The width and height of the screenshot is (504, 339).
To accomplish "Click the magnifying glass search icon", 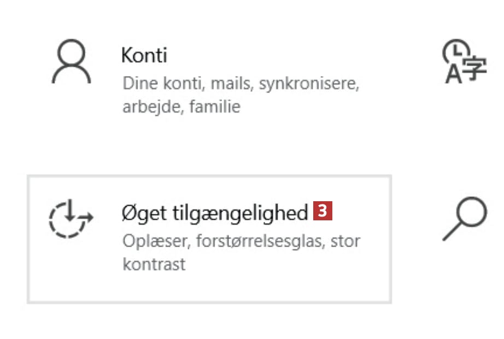I will tap(465, 219).
